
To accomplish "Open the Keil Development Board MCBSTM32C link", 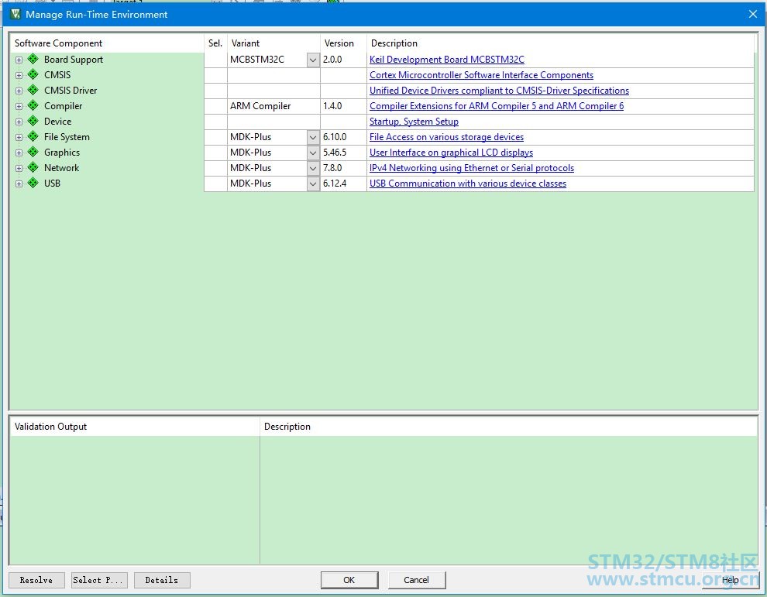I will [x=446, y=59].
